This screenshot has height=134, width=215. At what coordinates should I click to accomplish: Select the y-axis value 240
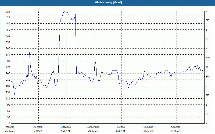click(x=8, y=73)
